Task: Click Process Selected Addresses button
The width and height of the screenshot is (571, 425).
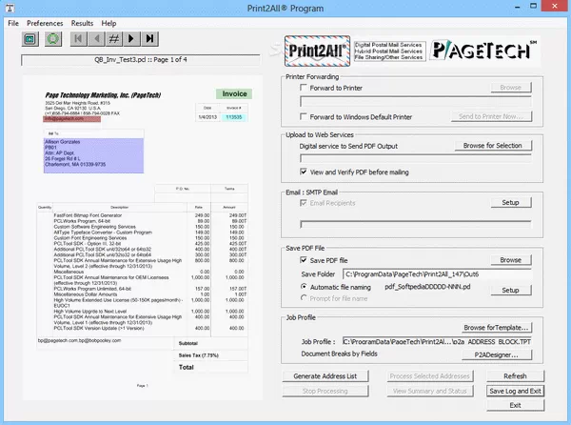Action: [430, 376]
